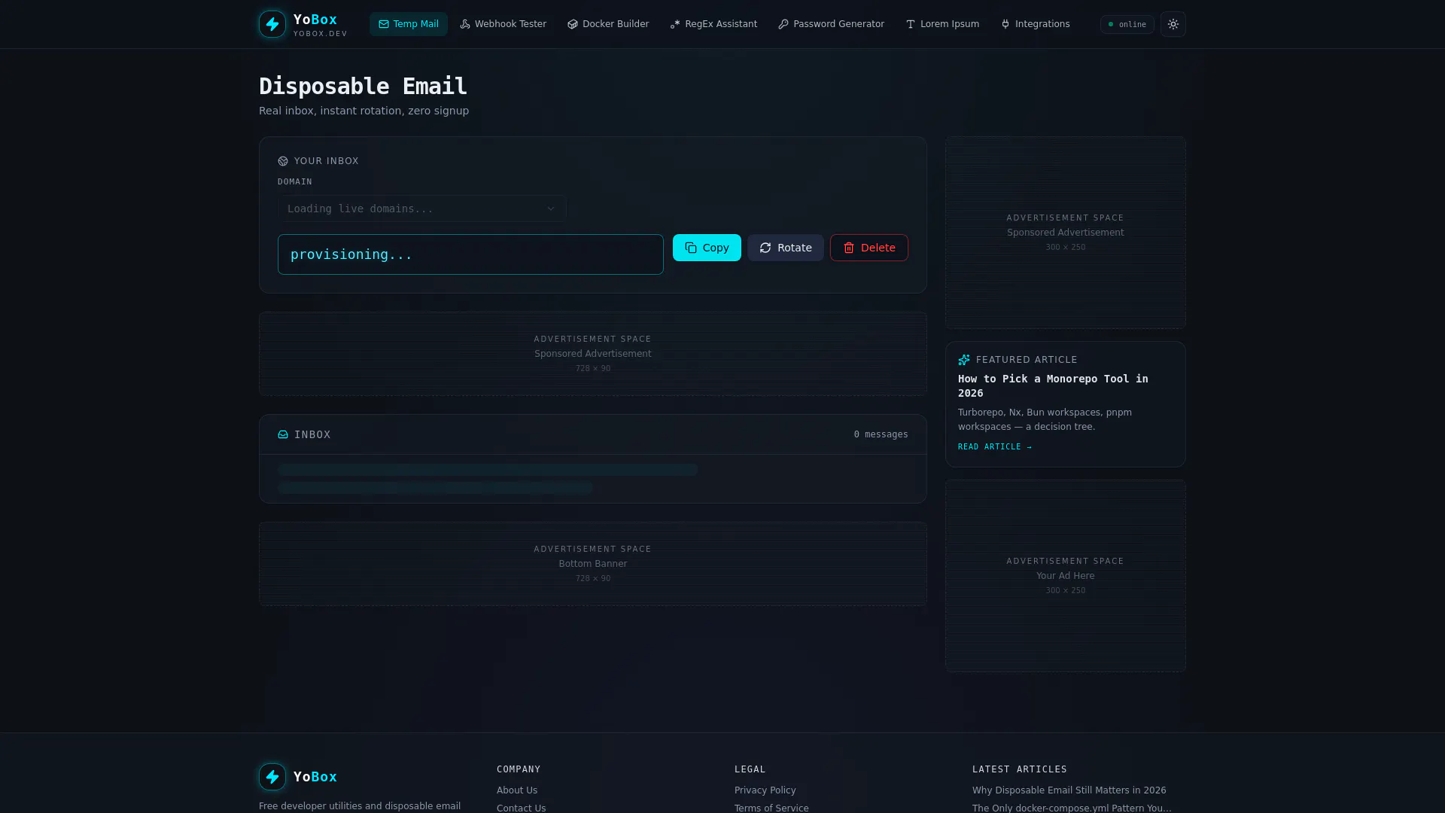Viewport: 1445px width, 813px height.
Task: Open the Temp Mail tab
Action: click(x=408, y=24)
